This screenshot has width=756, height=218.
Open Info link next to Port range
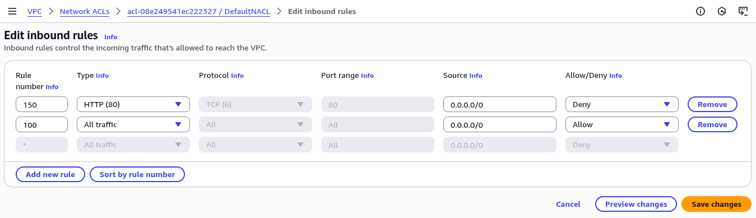tap(367, 76)
